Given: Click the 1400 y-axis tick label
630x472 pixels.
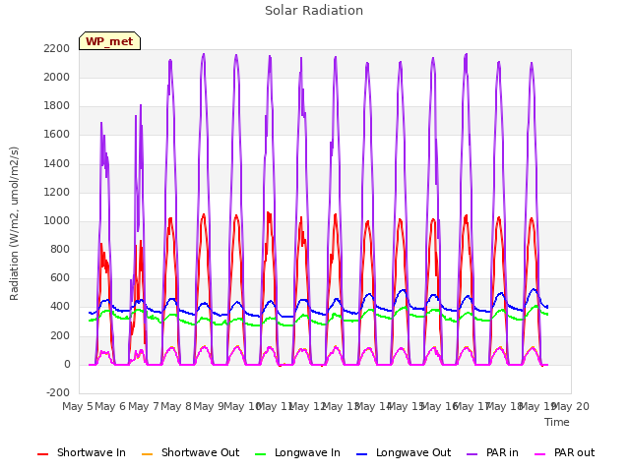Looking at the screenshot, I should (x=57, y=163).
